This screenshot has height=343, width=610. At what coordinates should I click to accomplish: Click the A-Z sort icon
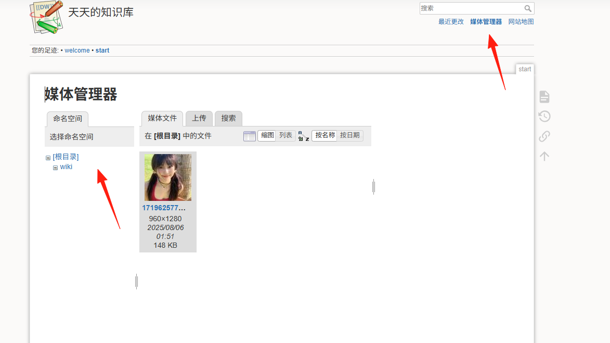pos(303,136)
